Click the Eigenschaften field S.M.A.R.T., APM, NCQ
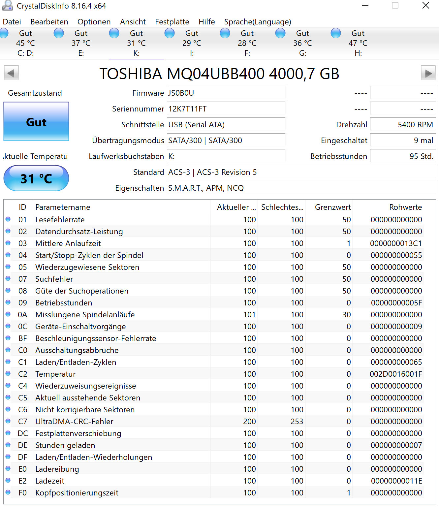This screenshot has width=439, height=507. [x=301, y=188]
